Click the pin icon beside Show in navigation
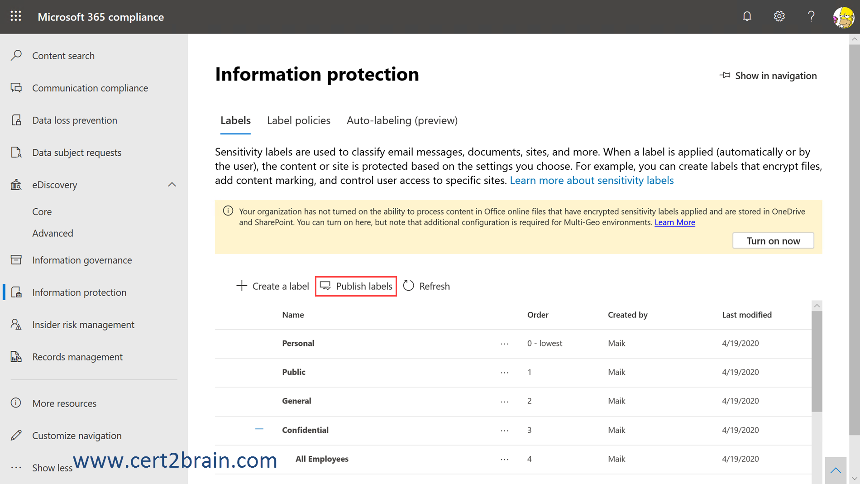860x484 pixels. (725, 75)
